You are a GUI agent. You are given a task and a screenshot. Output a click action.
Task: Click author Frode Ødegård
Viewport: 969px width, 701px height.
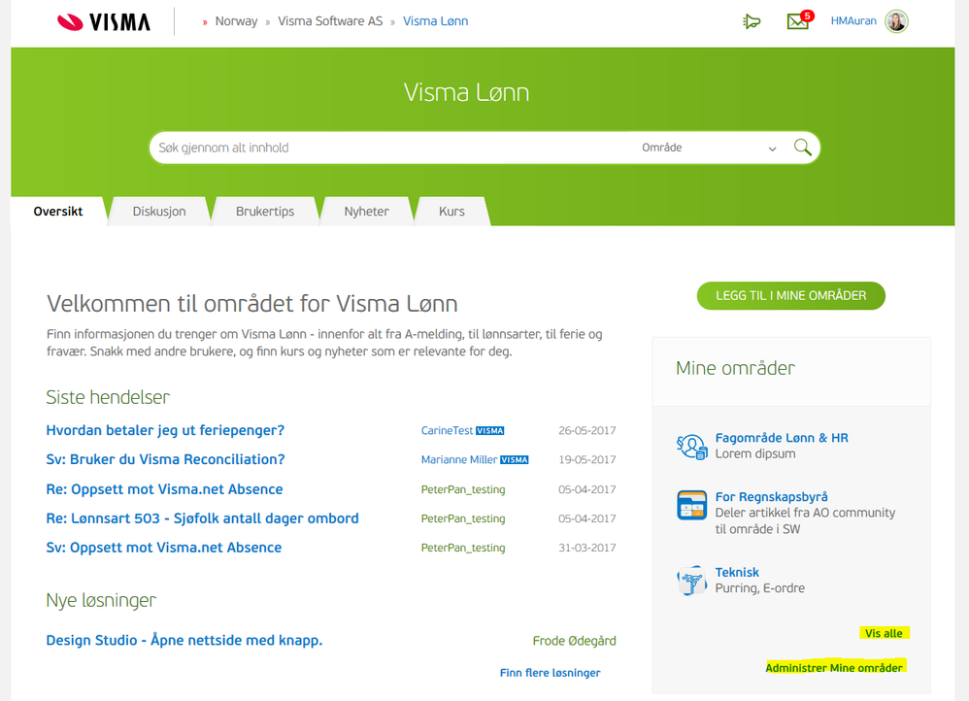point(574,641)
